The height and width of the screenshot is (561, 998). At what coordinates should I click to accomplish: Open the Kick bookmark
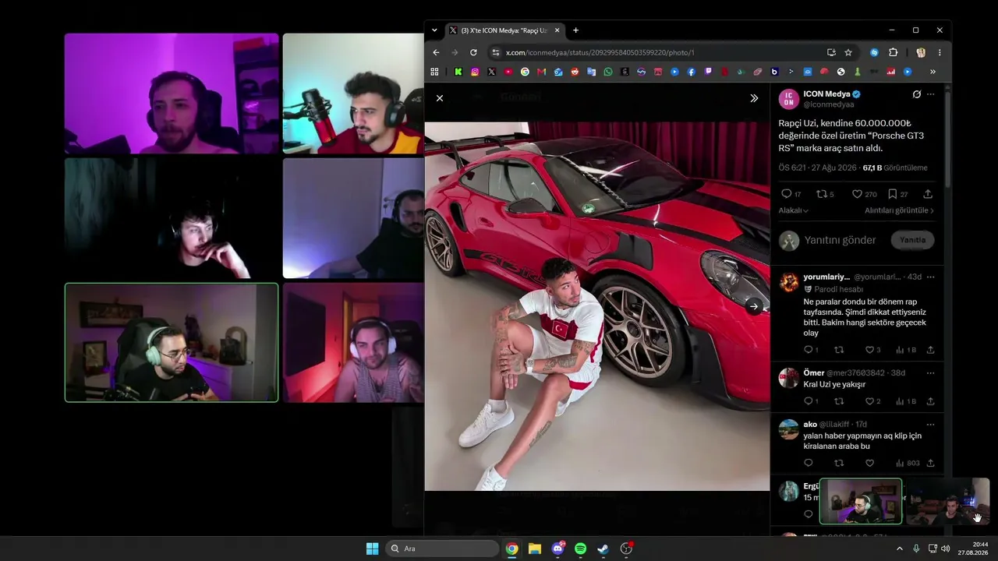pyautogui.click(x=458, y=72)
